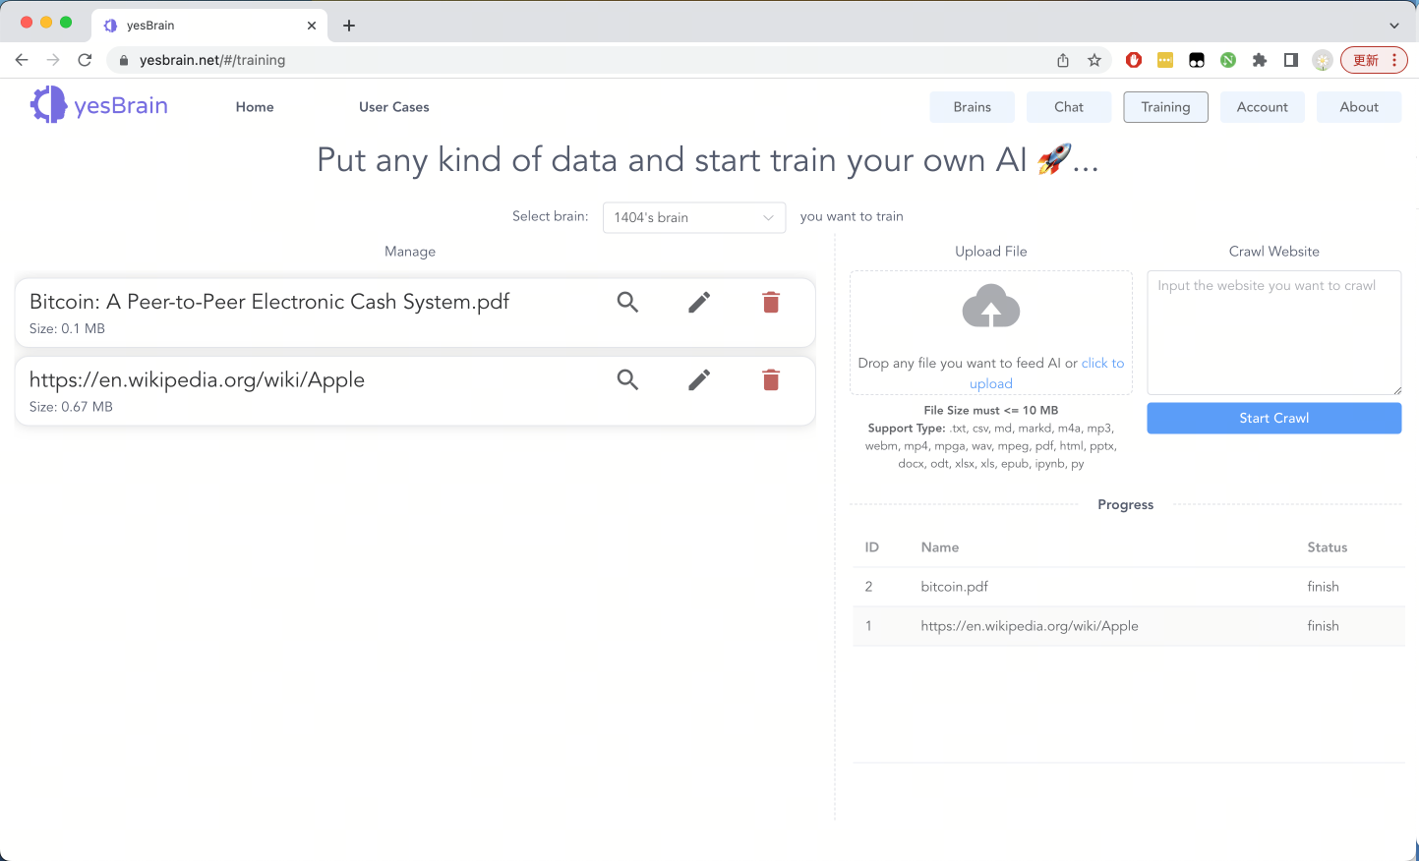Toggle the browser side panel icon
1419x861 pixels.
click(1291, 60)
